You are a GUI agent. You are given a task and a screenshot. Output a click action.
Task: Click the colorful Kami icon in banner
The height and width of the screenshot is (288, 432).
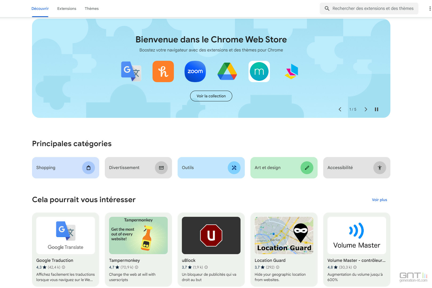pyautogui.click(x=291, y=71)
